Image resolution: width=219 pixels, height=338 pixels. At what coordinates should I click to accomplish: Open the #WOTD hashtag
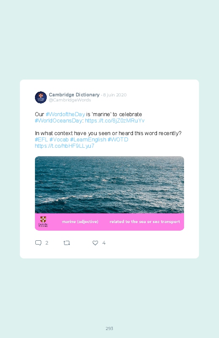pos(118,139)
